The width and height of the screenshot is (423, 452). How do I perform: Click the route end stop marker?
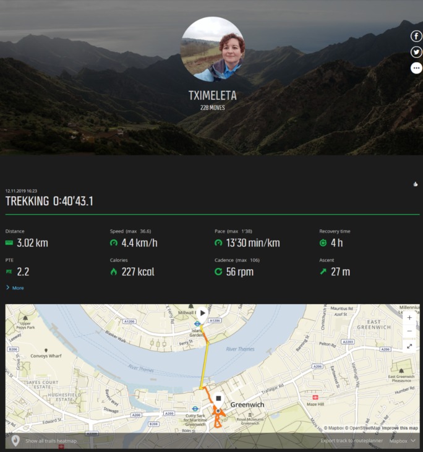click(218, 399)
